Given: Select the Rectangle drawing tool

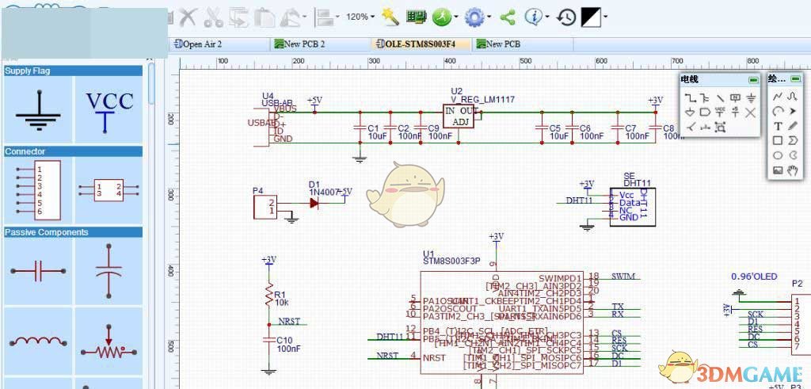Looking at the screenshot, I should click(778, 141).
